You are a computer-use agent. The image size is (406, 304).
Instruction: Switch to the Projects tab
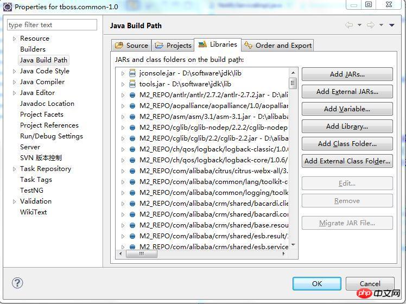coord(173,46)
